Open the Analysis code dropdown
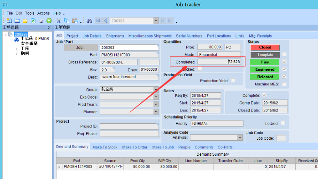The height and width of the screenshot is (179, 318). click(x=240, y=137)
